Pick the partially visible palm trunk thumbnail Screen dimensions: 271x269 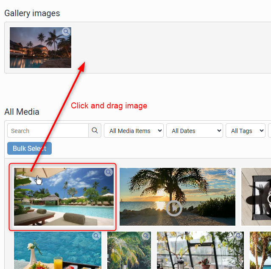coord(260,251)
